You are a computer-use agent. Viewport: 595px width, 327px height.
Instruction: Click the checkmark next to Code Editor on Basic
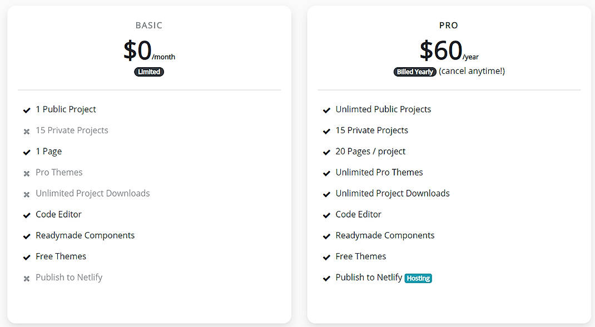click(x=27, y=215)
